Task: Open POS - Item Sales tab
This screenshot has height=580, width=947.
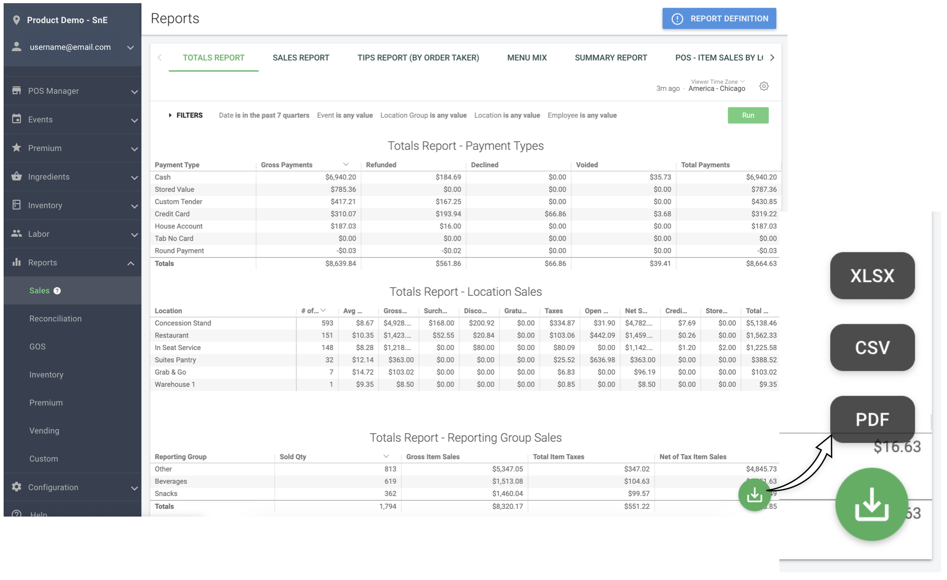Action: click(719, 58)
